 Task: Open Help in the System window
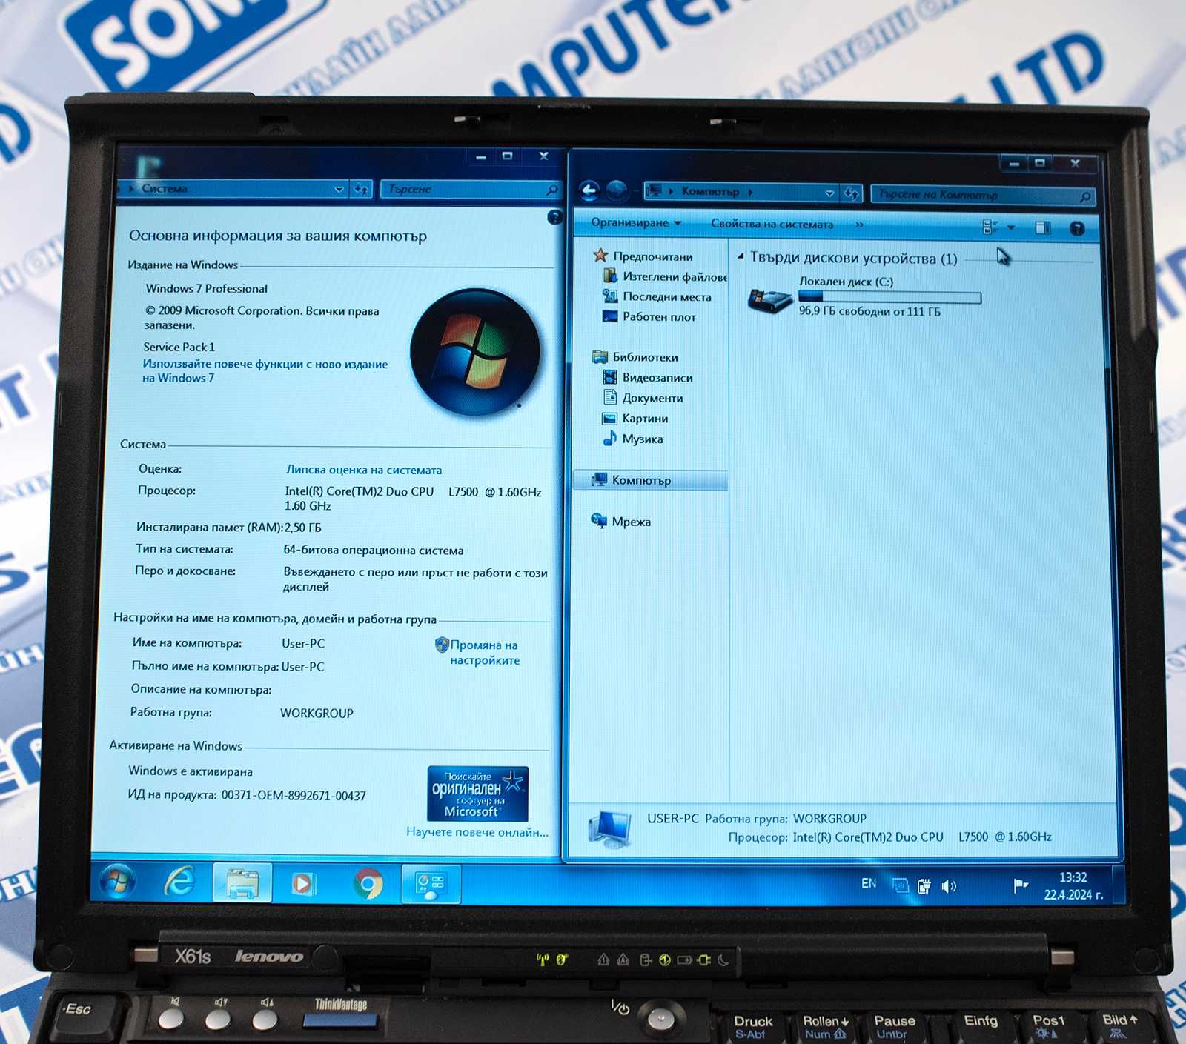click(554, 216)
